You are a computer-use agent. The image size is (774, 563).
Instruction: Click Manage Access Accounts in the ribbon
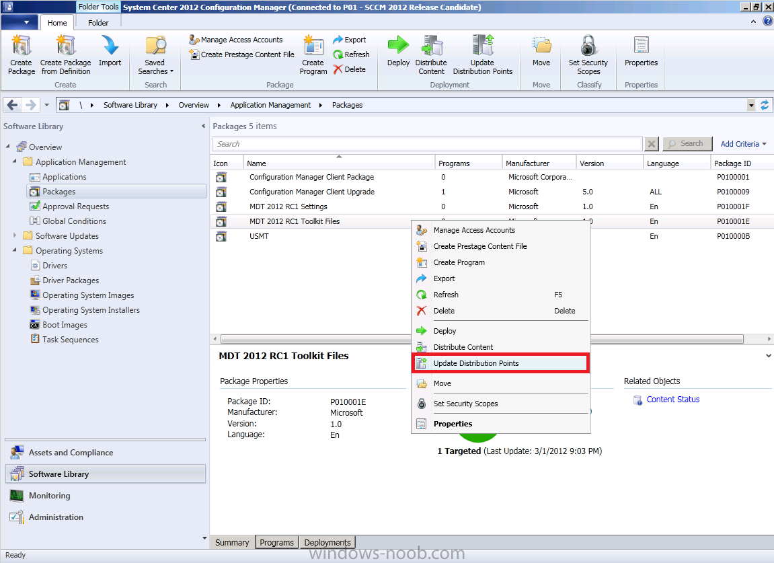(x=236, y=40)
